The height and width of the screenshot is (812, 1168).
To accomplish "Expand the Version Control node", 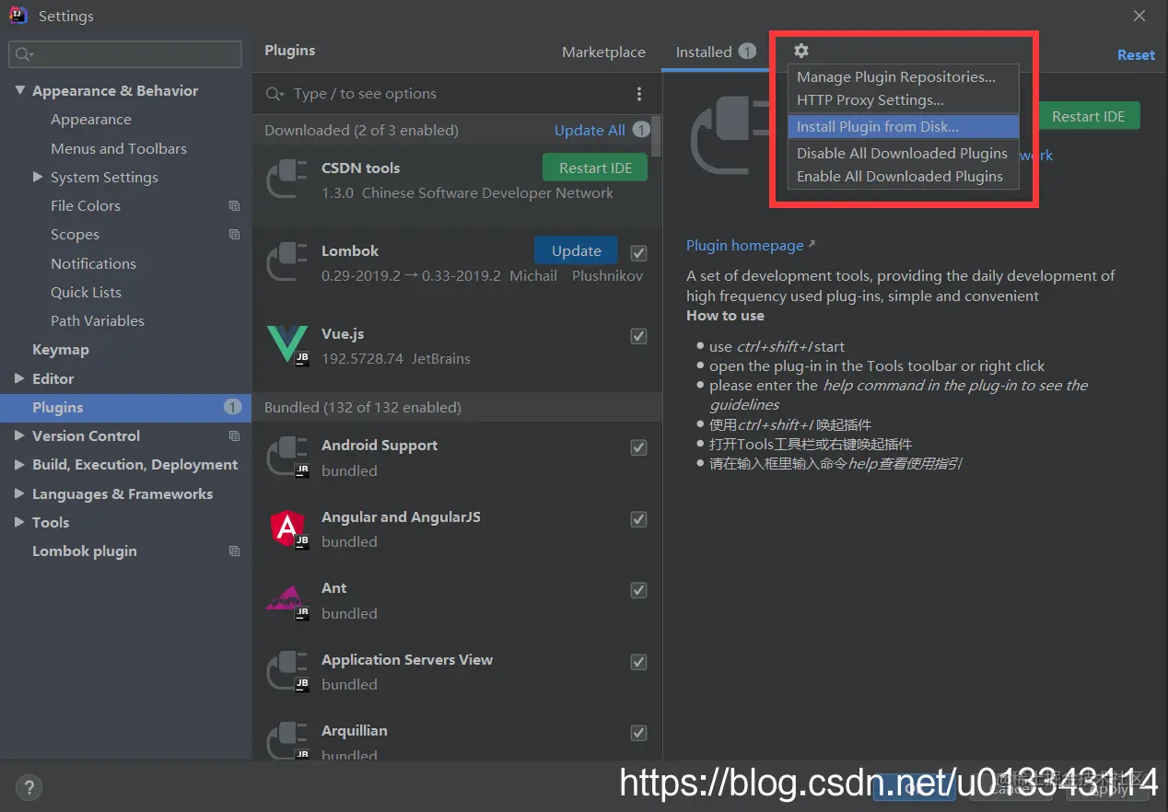I will 20,435.
